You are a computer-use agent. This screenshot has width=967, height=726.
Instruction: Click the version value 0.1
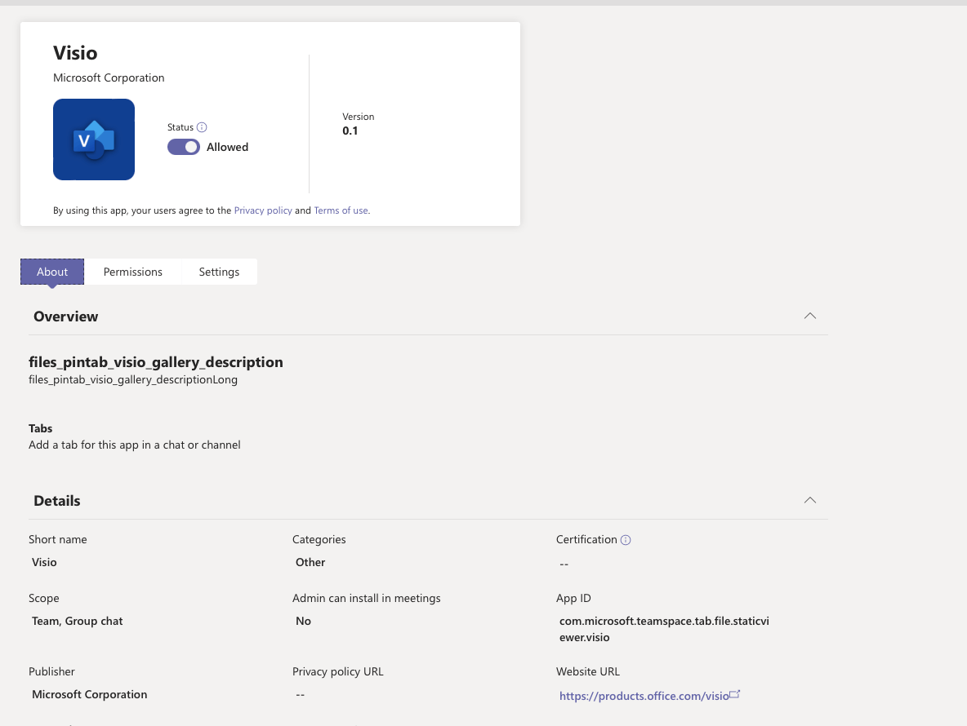pos(350,131)
